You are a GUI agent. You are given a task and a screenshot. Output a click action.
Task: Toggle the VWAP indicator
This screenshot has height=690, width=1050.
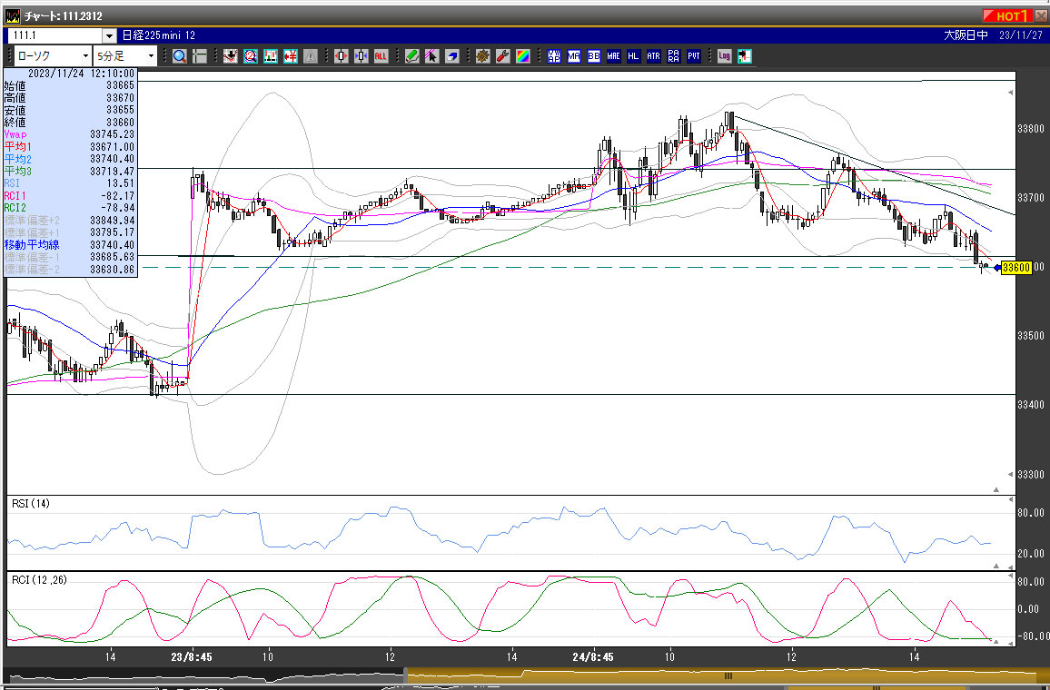[554, 56]
